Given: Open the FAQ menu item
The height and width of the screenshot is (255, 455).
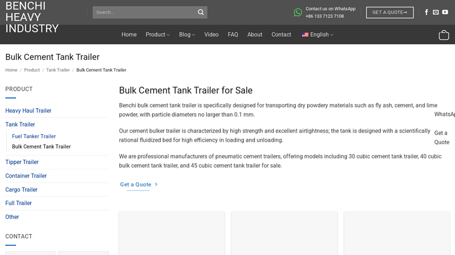Looking at the screenshot, I should pyautogui.click(x=233, y=35).
